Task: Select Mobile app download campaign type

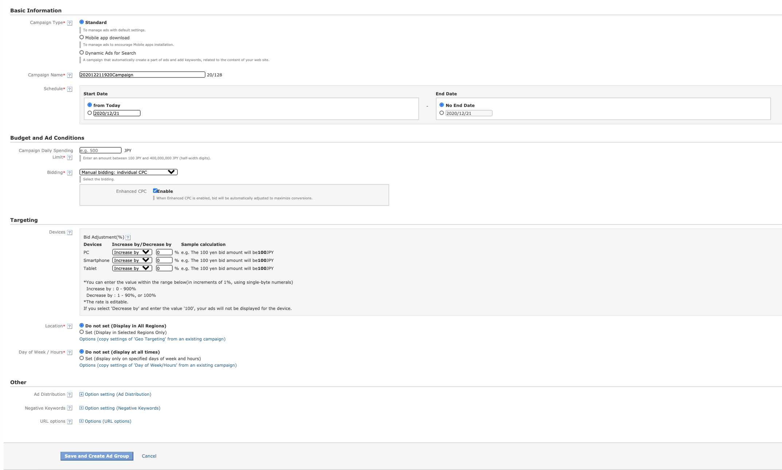Action: (81, 37)
